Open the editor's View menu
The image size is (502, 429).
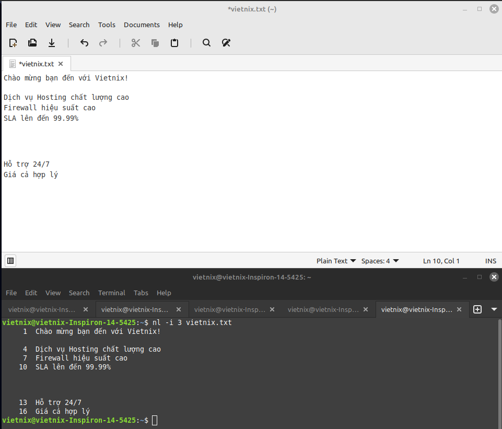[x=53, y=25]
